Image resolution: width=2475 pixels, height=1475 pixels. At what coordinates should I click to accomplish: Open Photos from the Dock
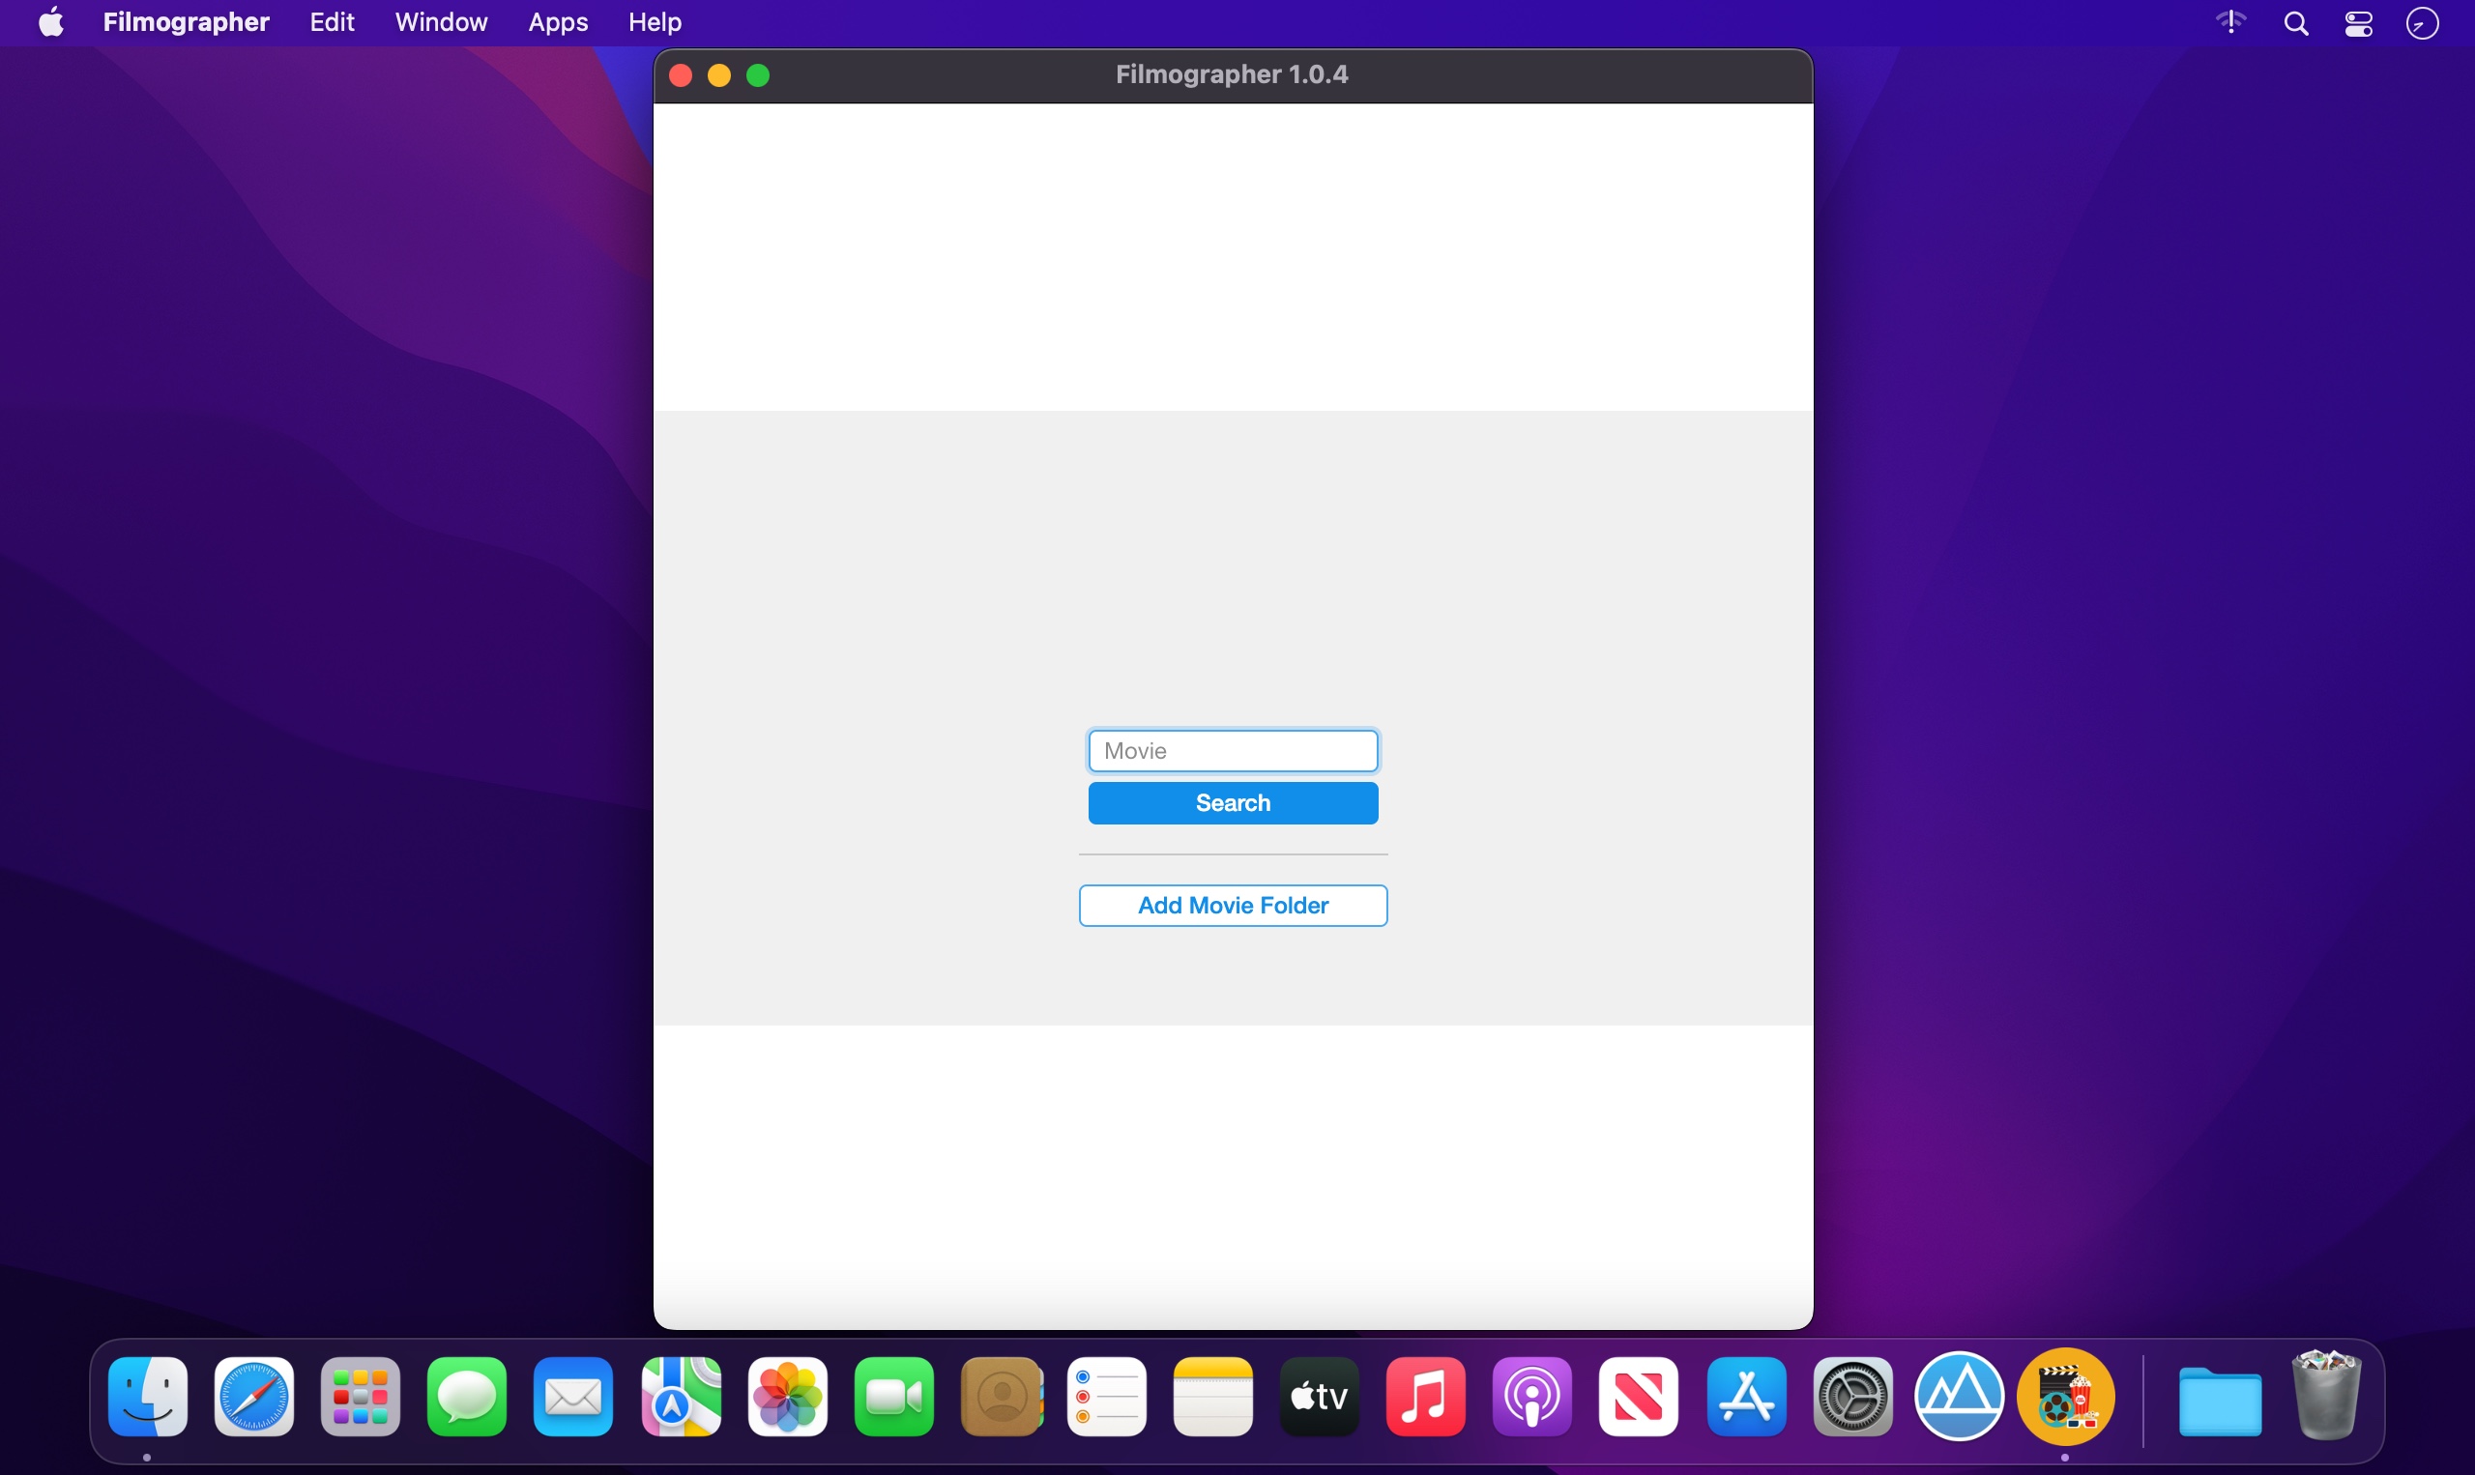coord(787,1397)
